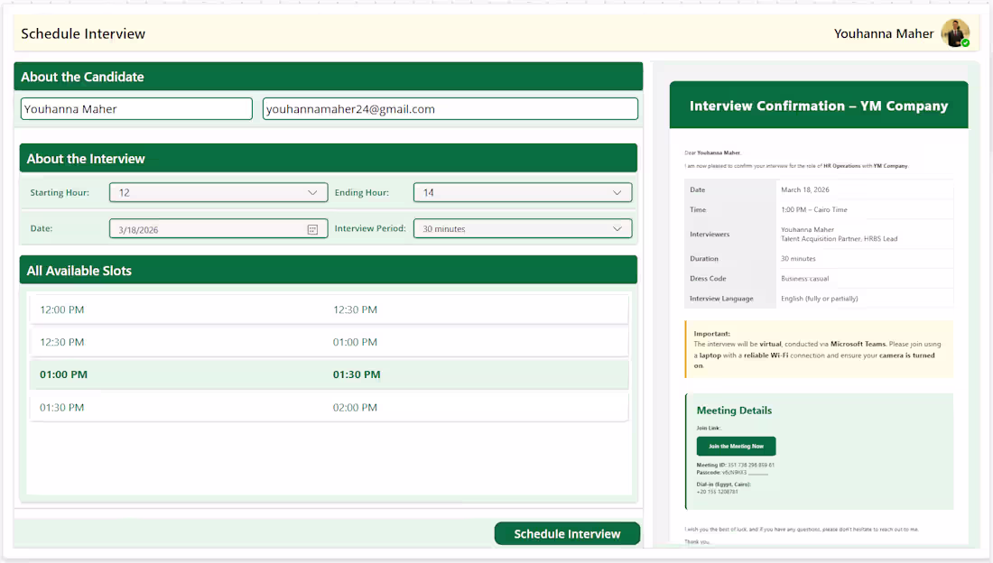The height and width of the screenshot is (563, 993).
Task: Click the Meeting Details heading
Action: pos(736,411)
